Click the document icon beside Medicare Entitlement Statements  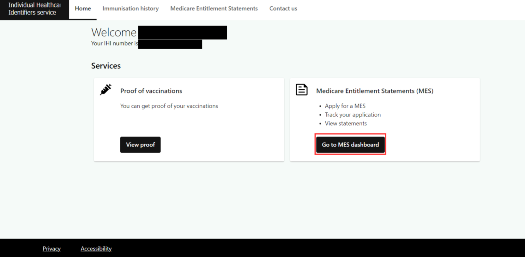[x=301, y=90]
